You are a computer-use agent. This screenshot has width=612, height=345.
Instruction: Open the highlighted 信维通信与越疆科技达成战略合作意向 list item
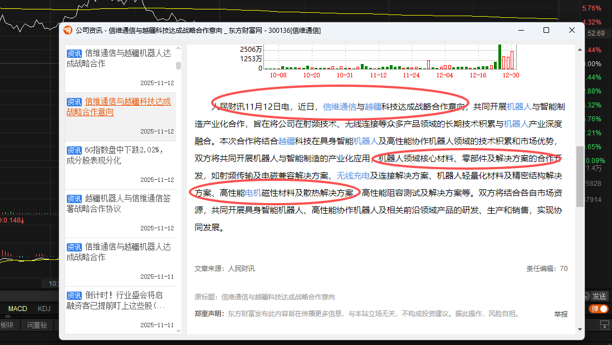[x=120, y=116]
